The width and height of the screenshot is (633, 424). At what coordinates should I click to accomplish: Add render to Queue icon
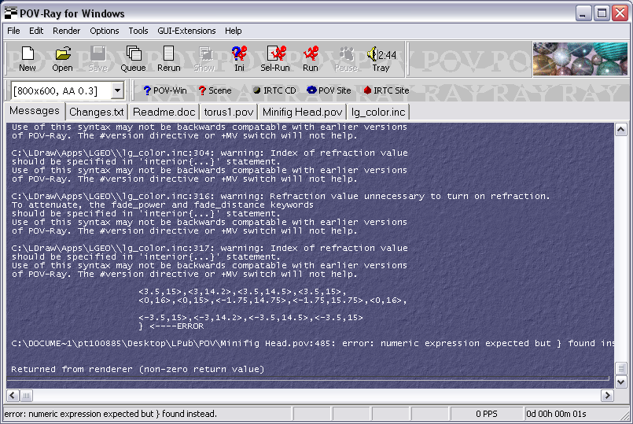tap(133, 59)
